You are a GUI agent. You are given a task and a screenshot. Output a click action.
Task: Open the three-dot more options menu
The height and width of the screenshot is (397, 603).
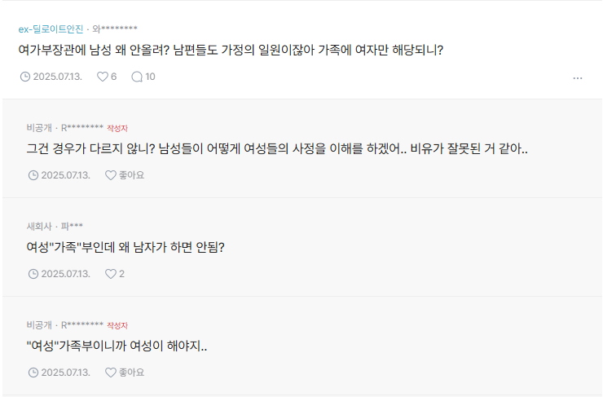coord(578,78)
